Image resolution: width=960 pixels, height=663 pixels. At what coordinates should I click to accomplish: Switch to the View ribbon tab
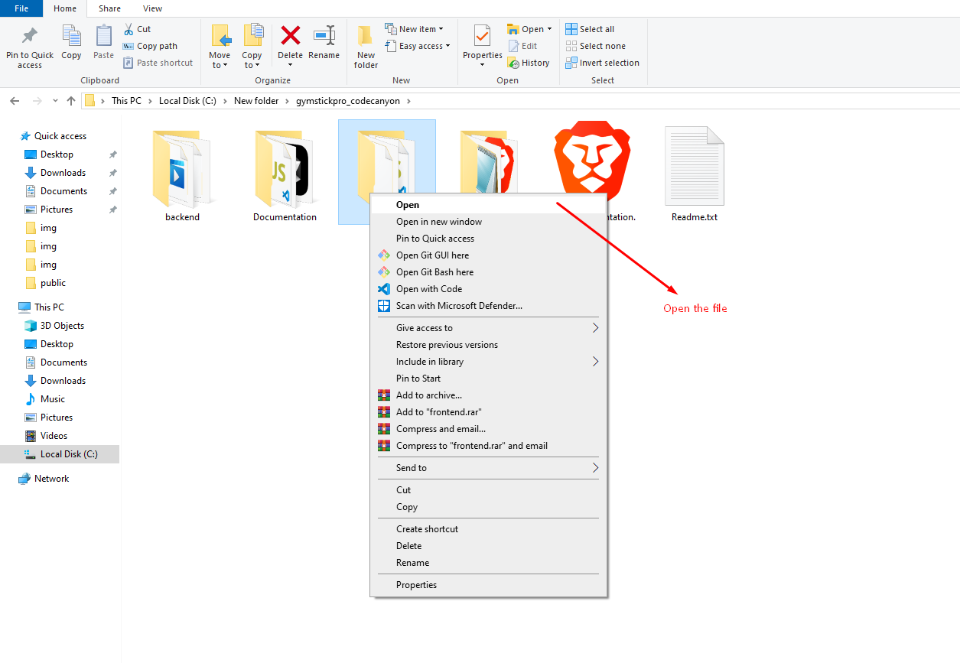tap(152, 8)
